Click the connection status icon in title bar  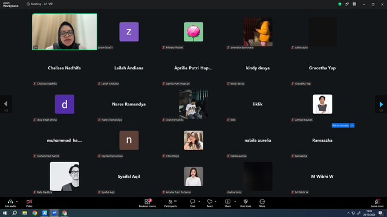coord(347,4)
